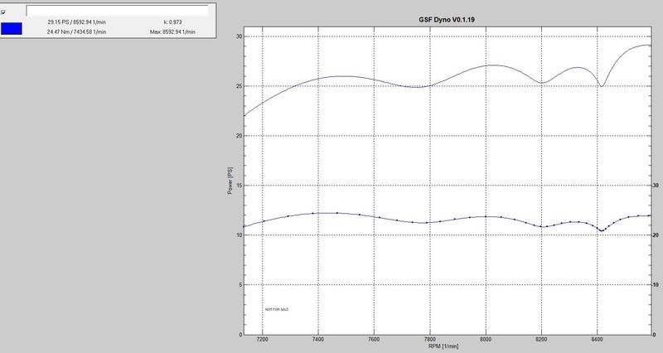Select the "24.47 Nm / 7434.58 1/min" readout
This screenshot has height=353, width=663.
tap(76, 31)
